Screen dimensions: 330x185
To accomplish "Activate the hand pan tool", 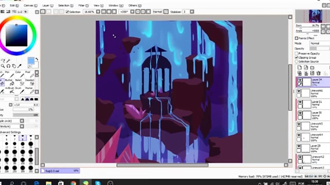I will 14,66.
